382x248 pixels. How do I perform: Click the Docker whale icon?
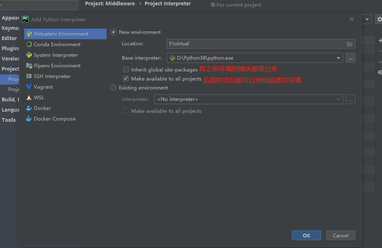point(29,108)
